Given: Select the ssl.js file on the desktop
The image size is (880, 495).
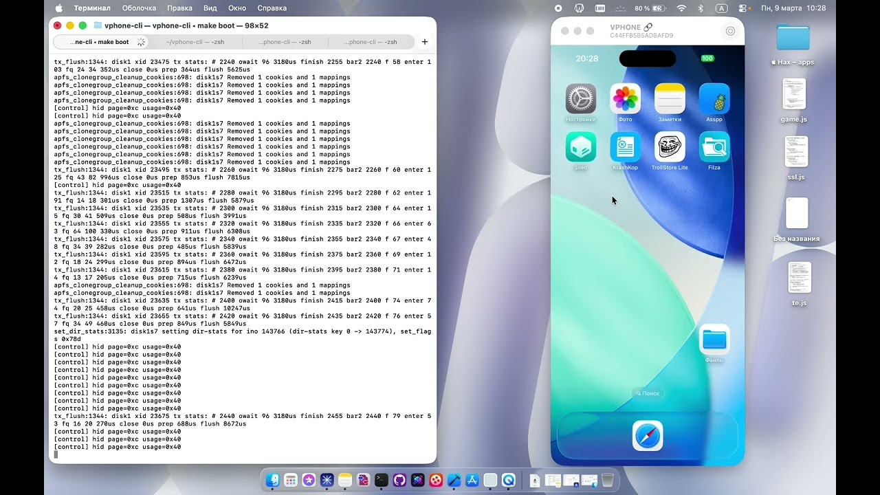Looking at the screenshot, I should (796, 157).
